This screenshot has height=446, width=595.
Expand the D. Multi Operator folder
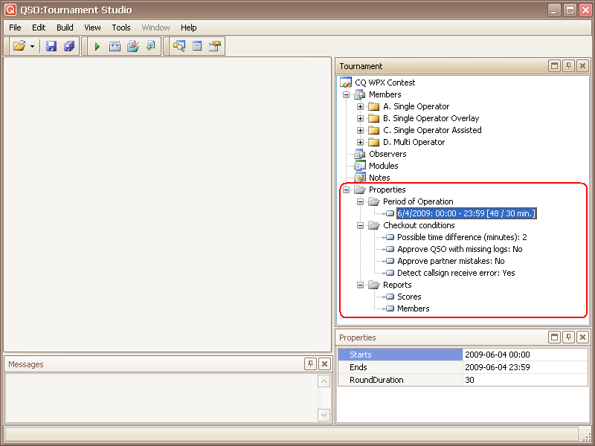point(361,142)
